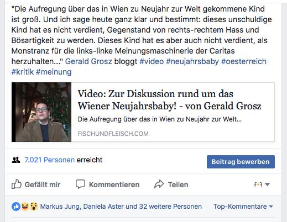This screenshot has height=222, width=287.
Task: Open the Gerald Grosz profile link
Action: point(88,61)
